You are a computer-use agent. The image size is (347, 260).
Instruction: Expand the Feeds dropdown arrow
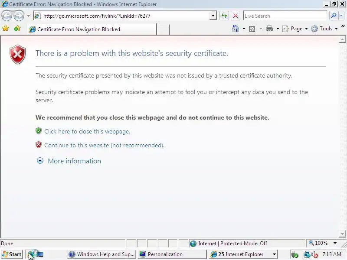click(261, 29)
